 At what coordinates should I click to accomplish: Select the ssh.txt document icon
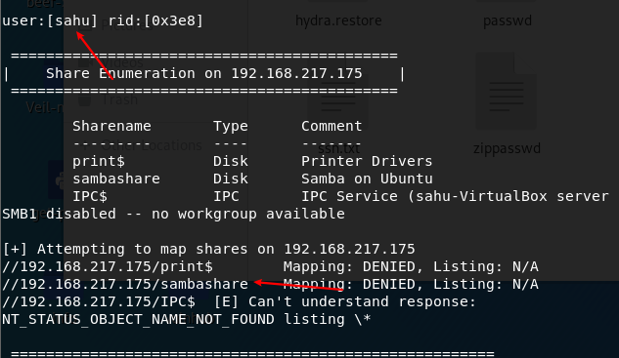338,97
